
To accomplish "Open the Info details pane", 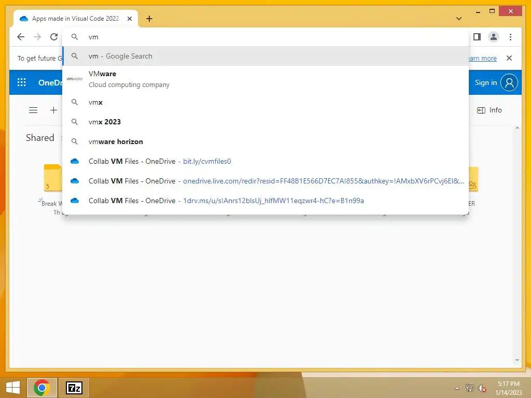I will (490, 110).
